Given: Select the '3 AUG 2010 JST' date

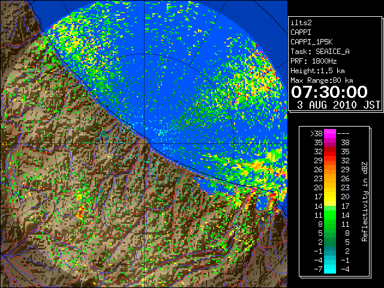Looking at the screenshot, I should point(338,105).
